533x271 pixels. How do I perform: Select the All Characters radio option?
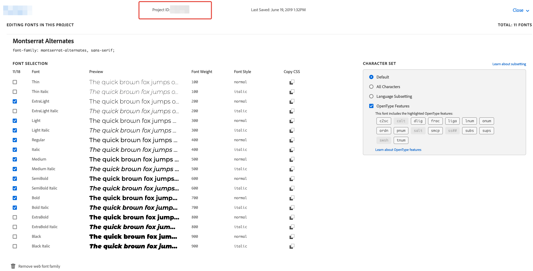(371, 87)
